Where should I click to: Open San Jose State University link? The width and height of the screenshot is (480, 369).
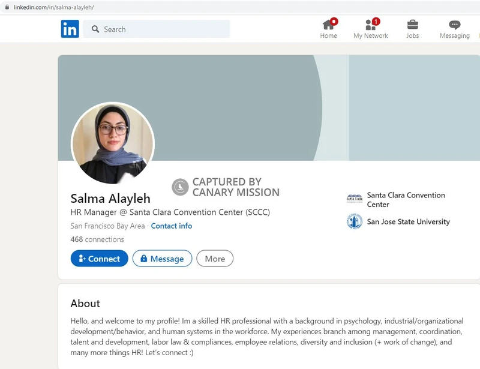pyautogui.click(x=409, y=222)
